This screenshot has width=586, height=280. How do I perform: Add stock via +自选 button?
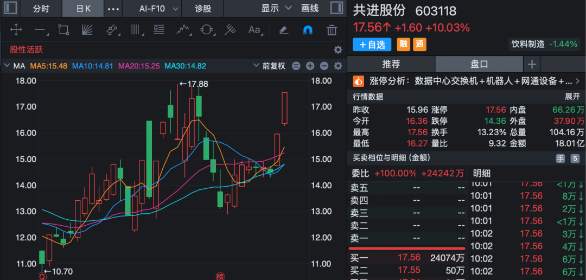[x=372, y=44]
